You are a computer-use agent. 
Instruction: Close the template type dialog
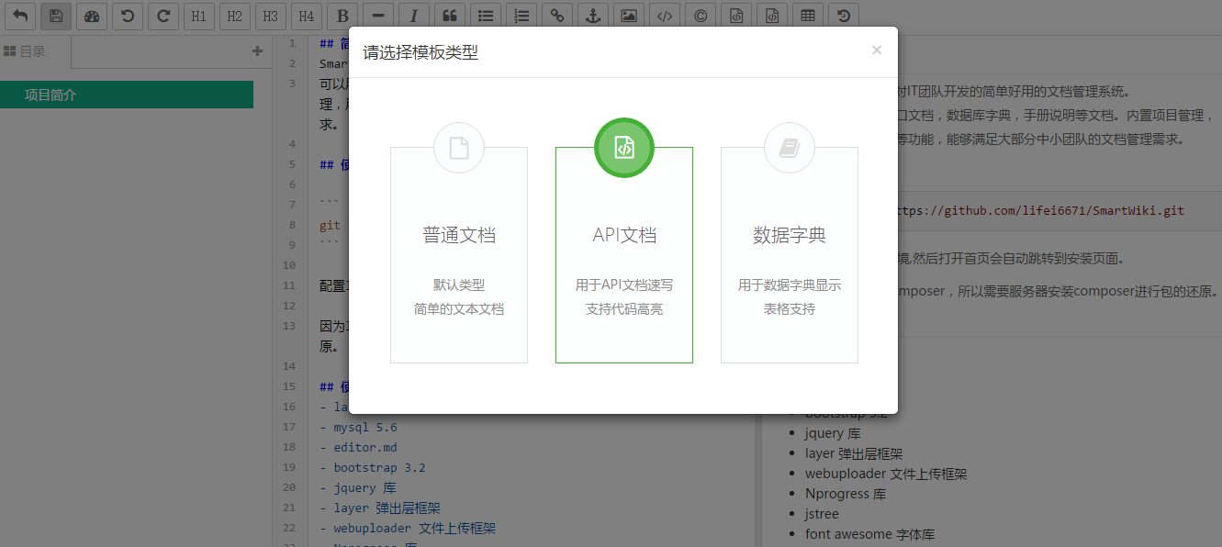tap(877, 50)
